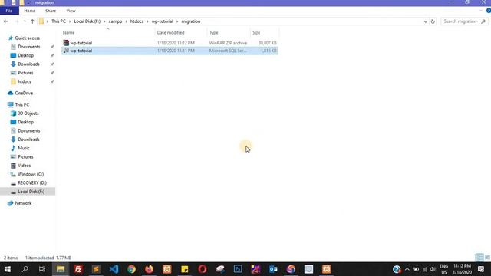Screen dimensions: 491x276
Task: Open the Help question mark icon
Action: click(488, 11)
